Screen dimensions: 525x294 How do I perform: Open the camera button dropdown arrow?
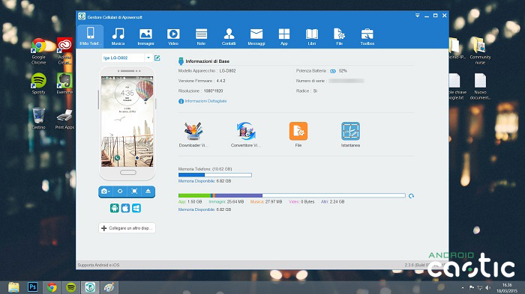pyautogui.click(x=109, y=192)
